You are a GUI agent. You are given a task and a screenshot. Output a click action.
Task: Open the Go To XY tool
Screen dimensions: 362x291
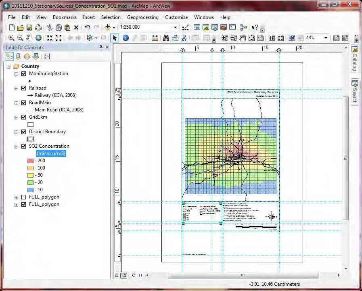pos(184,38)
